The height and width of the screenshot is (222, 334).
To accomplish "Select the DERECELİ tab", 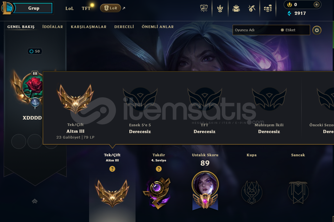I will pyautogui.click(x=124, y=27).
